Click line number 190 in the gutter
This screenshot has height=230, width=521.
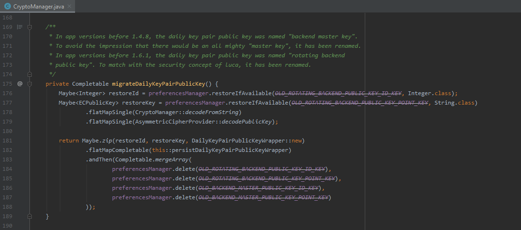pos(7,226)
